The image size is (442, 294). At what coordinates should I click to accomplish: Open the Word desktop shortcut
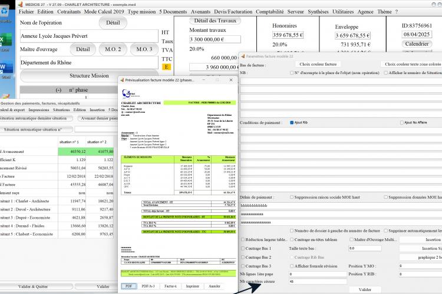(x=6, y=69)
